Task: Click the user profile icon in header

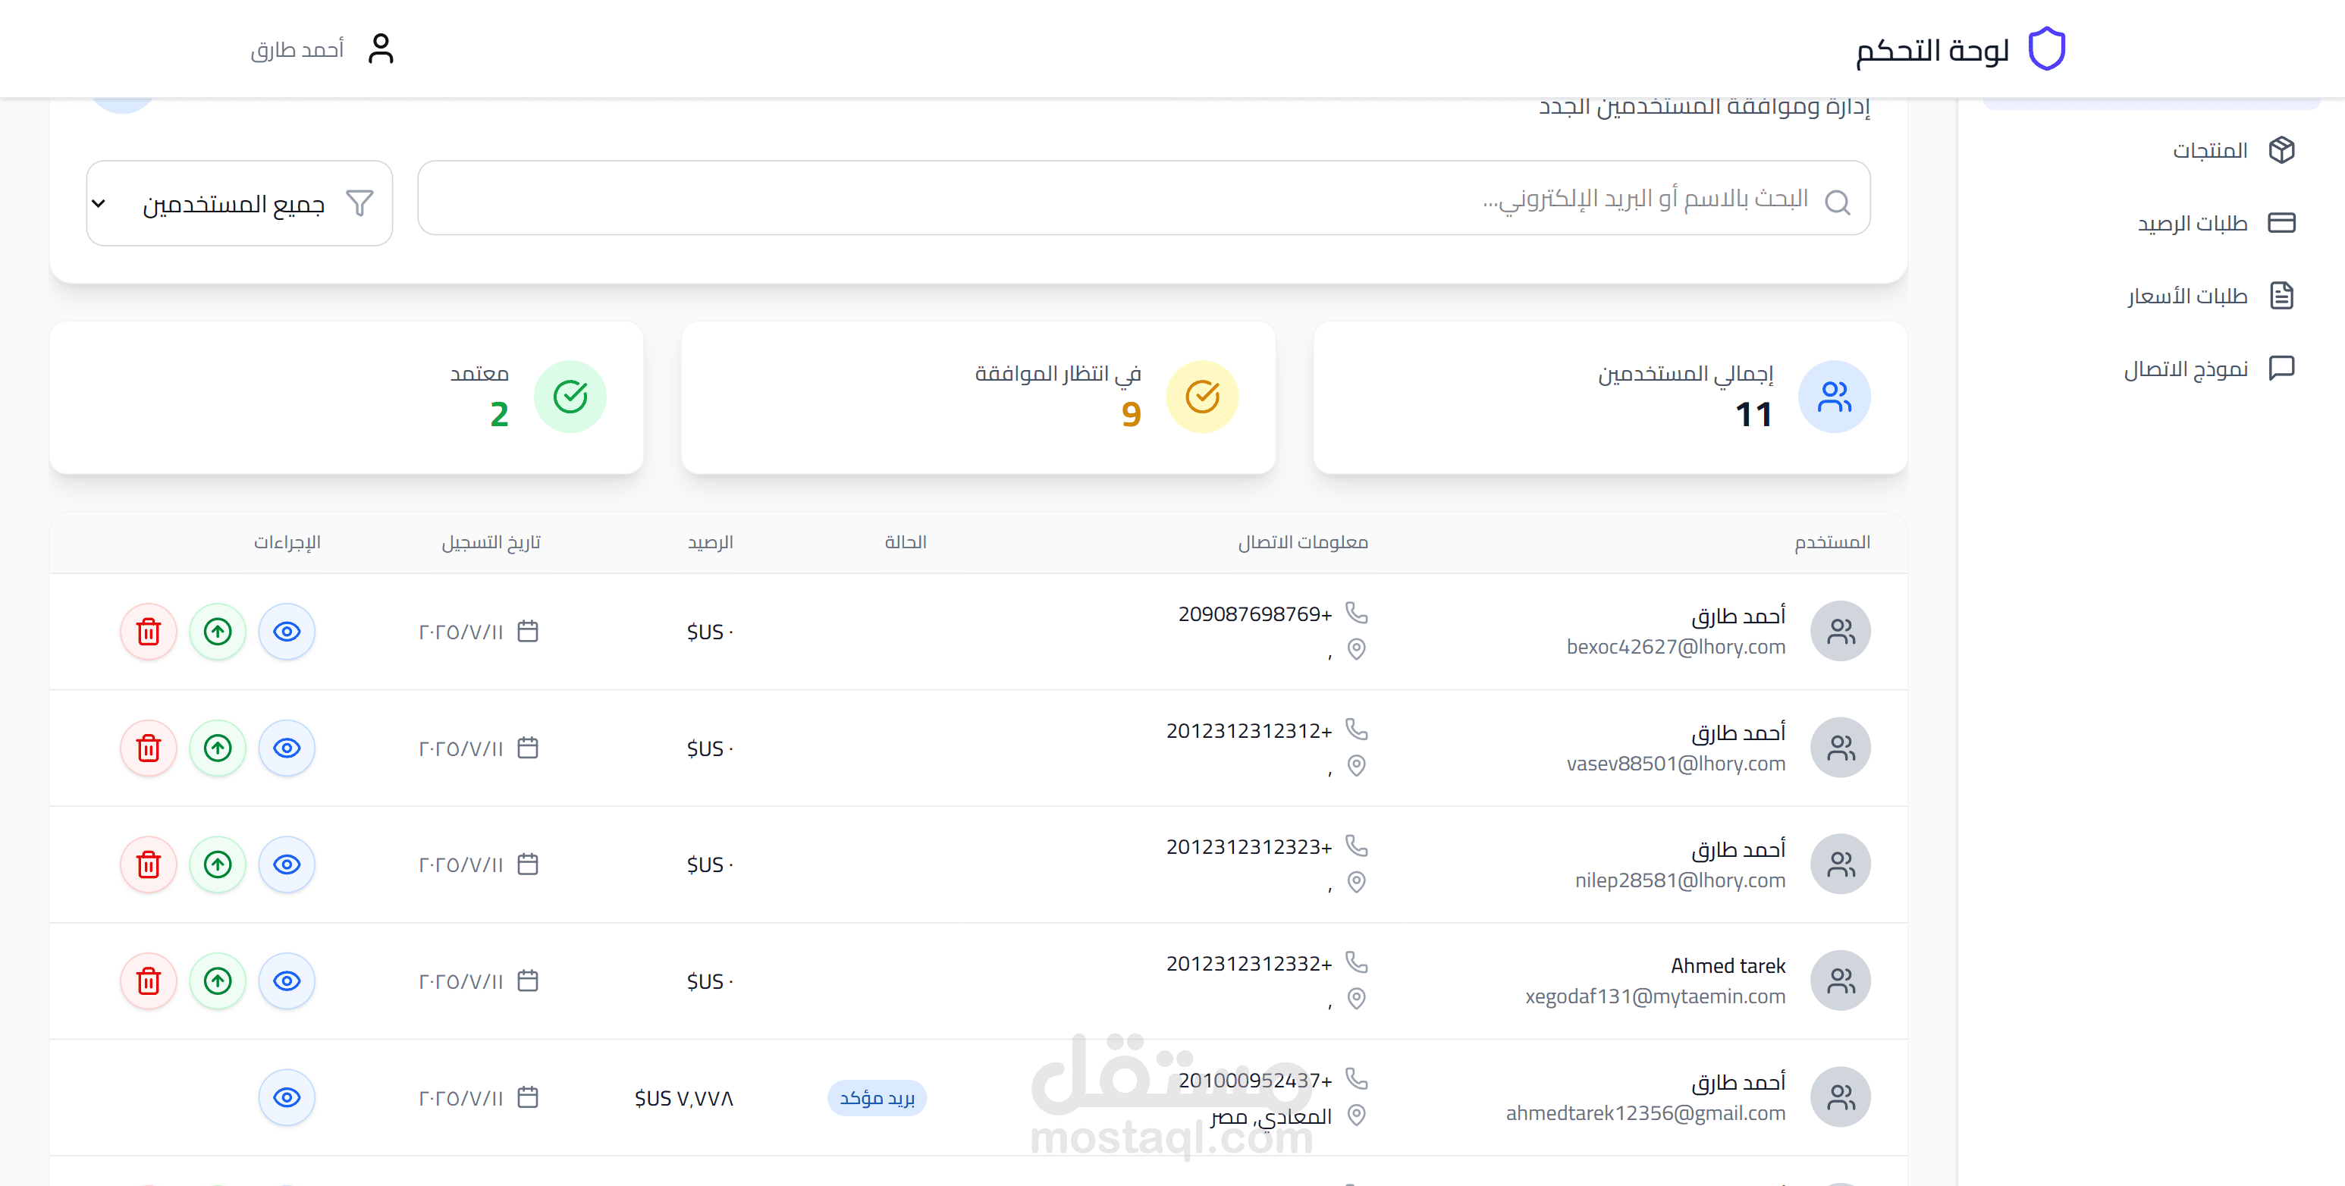Action: (x=381, y=49)
